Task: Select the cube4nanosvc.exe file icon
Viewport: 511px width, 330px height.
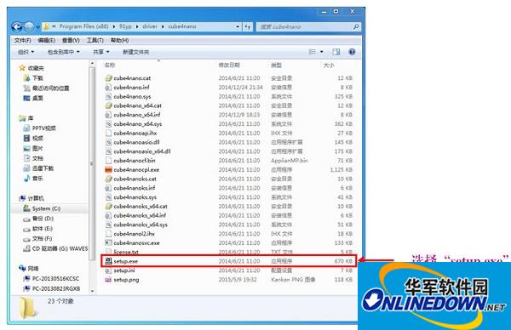Action: pos(108,242)
